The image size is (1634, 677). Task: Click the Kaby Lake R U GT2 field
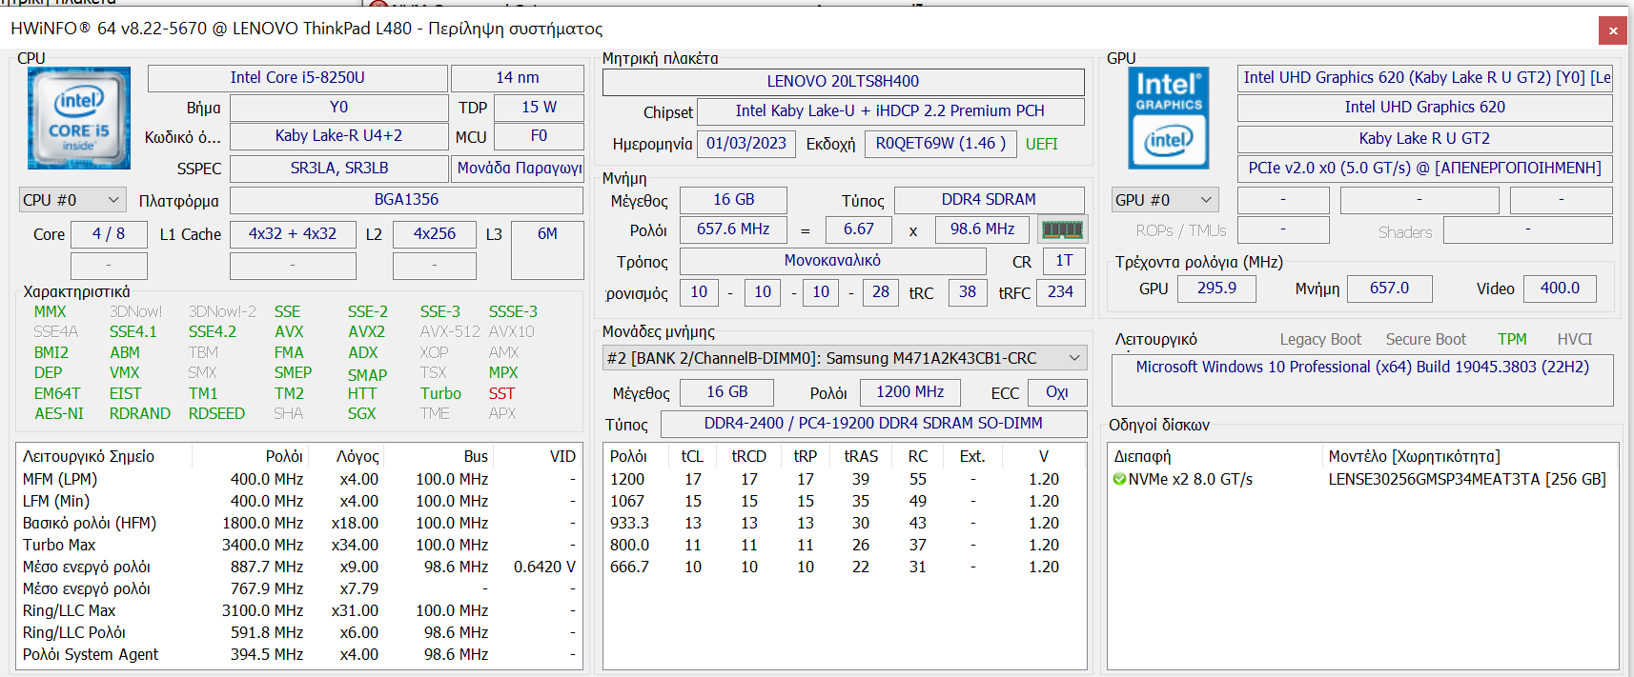point(1424,139)
